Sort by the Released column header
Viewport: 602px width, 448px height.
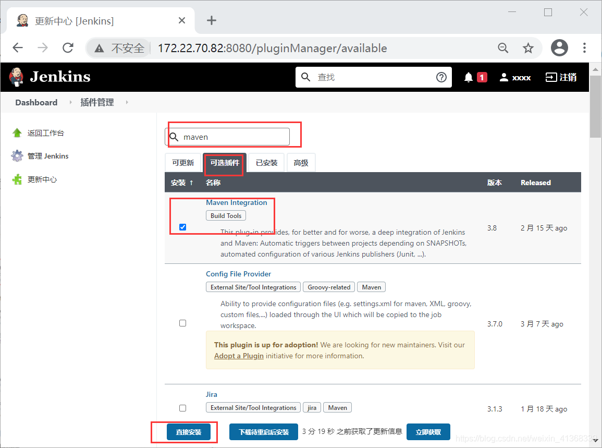[x=536, y=183]
